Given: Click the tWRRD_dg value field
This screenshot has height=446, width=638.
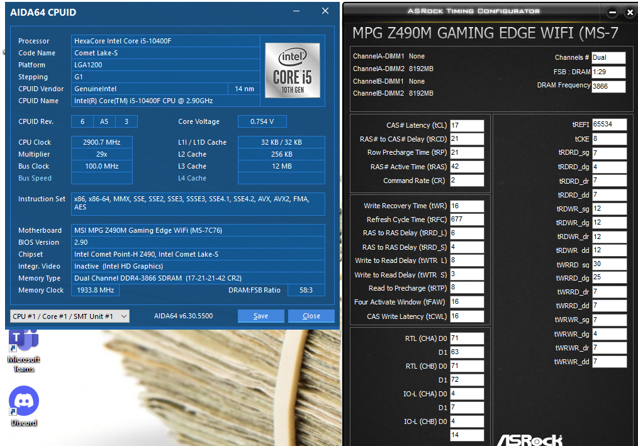Looking at the screenshot, I should tap(609, 277).
